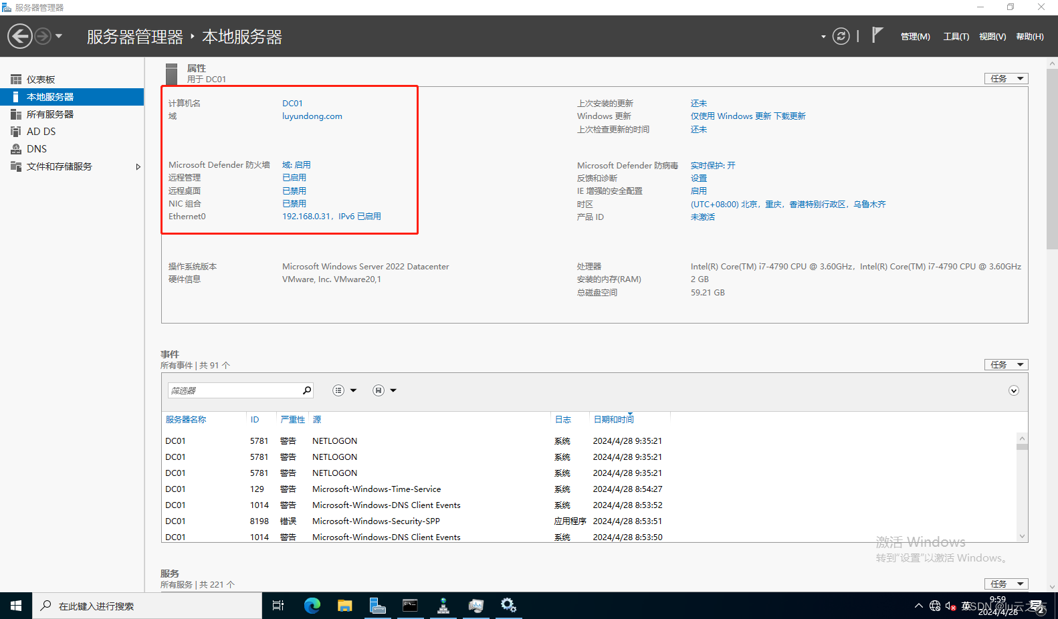Open Task View on taskbar

click(x=278, y=606)
